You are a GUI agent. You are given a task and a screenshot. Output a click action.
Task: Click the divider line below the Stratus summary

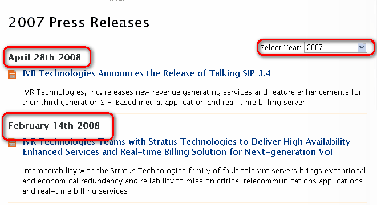coord(188,202)
